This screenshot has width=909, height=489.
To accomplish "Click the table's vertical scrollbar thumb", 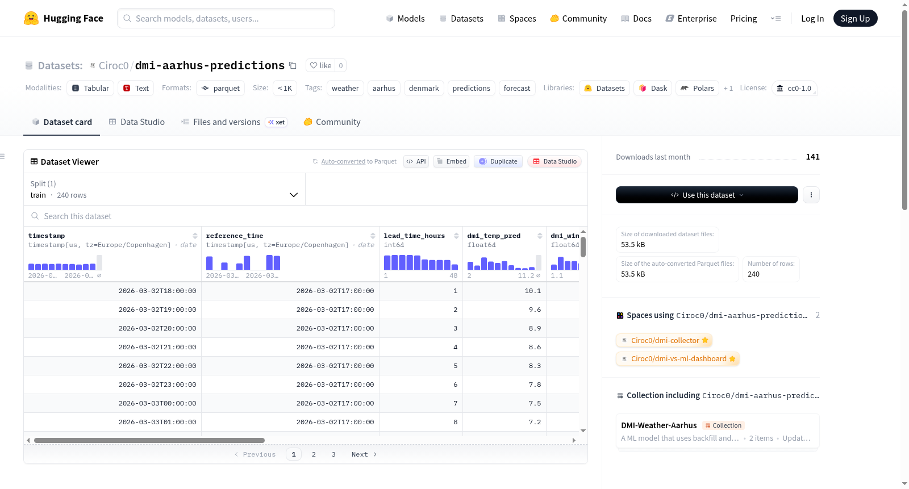I will pyautogui.click(x=583, y=246).
